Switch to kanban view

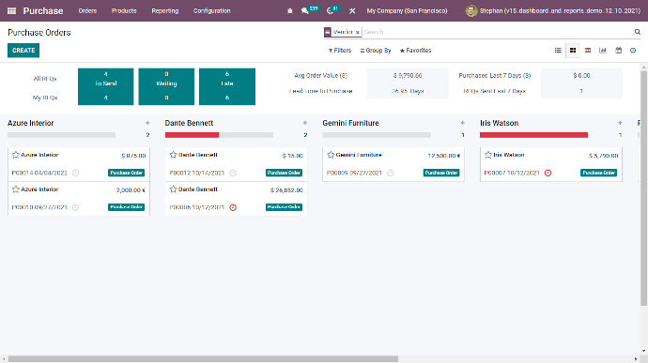(x=573, y=51)
